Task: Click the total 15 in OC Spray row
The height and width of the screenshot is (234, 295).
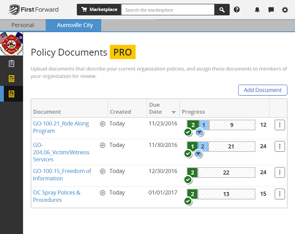Action: point(264,194)
